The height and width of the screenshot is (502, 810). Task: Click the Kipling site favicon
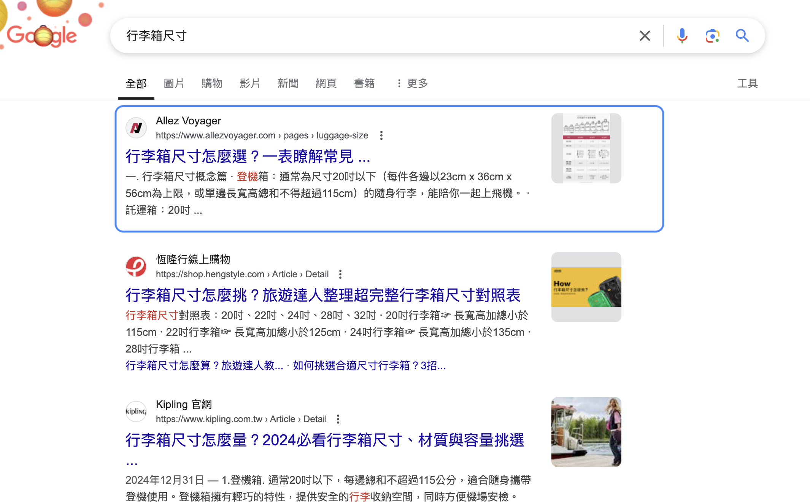(136, 411)
